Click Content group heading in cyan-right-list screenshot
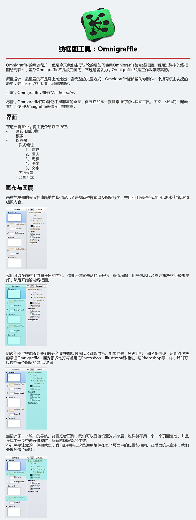Viewport: 196px width, 520px height. point(32,392)
